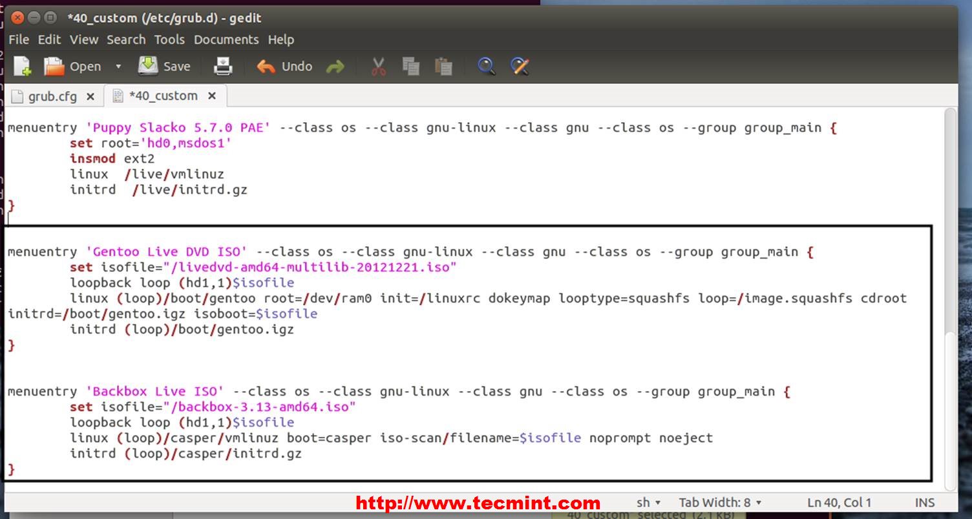
Task: Open the Find and Replace tool
Action: click(520, 66)
